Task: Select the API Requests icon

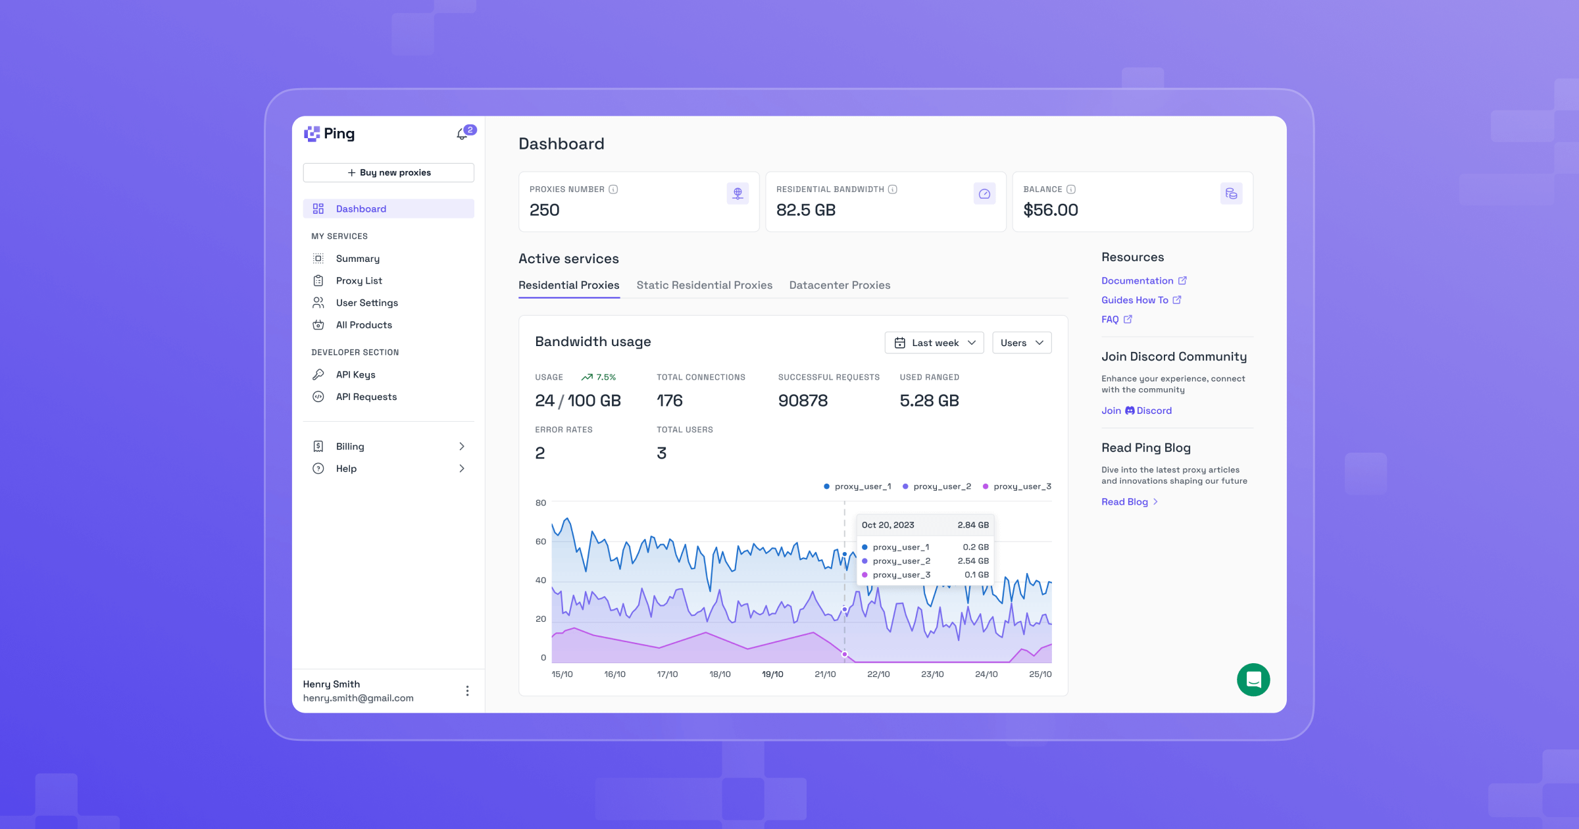Action: pos(318,396)
